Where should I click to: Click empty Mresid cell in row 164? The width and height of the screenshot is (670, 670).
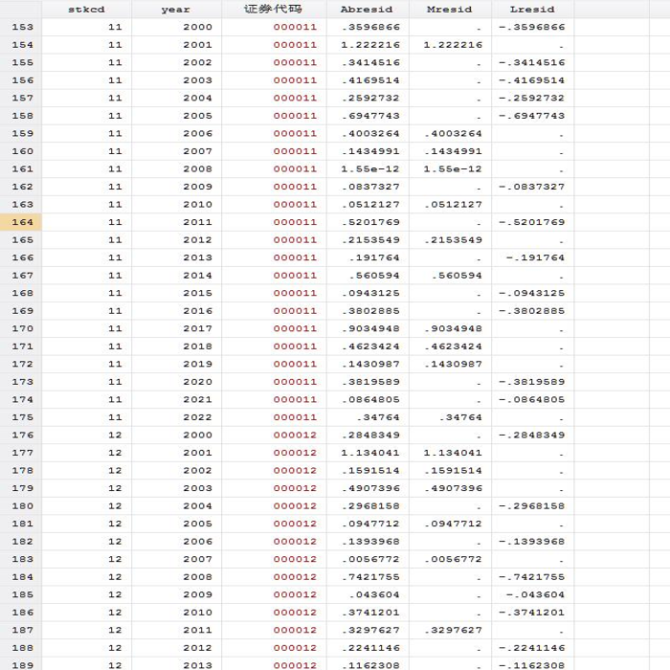click(x=451, y=222)
